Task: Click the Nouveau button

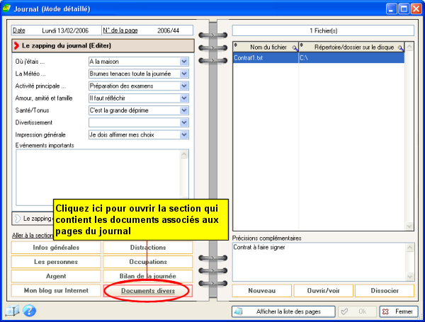Action: (x=262, y=291)
